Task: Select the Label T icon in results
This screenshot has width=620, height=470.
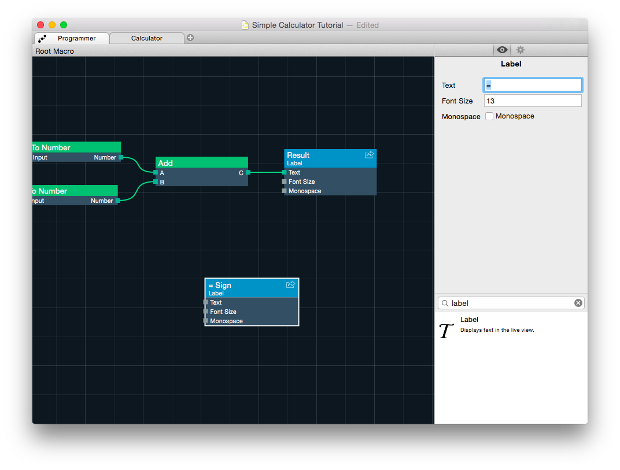Action: pos(446,331)
